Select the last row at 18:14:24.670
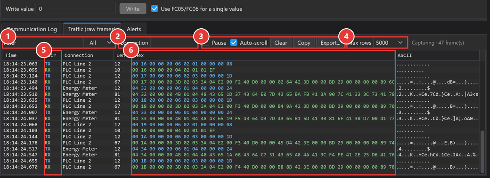This screenshot has height=178, width=490. tap(241, 167)
